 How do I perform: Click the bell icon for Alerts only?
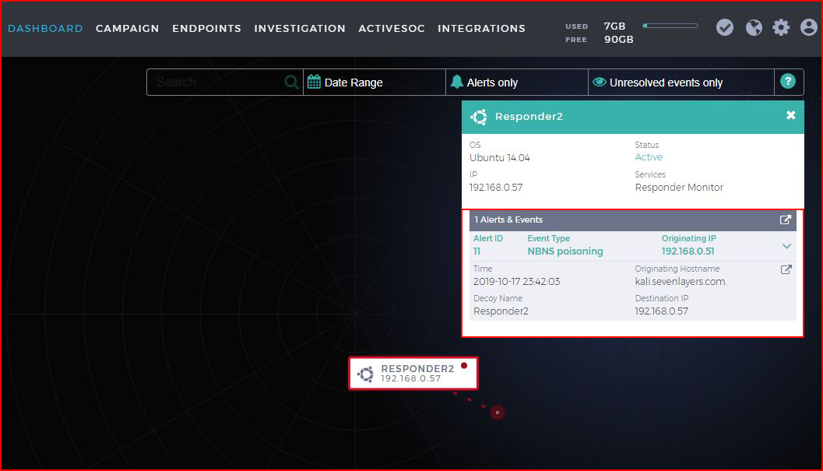click(x=456, y=82)
